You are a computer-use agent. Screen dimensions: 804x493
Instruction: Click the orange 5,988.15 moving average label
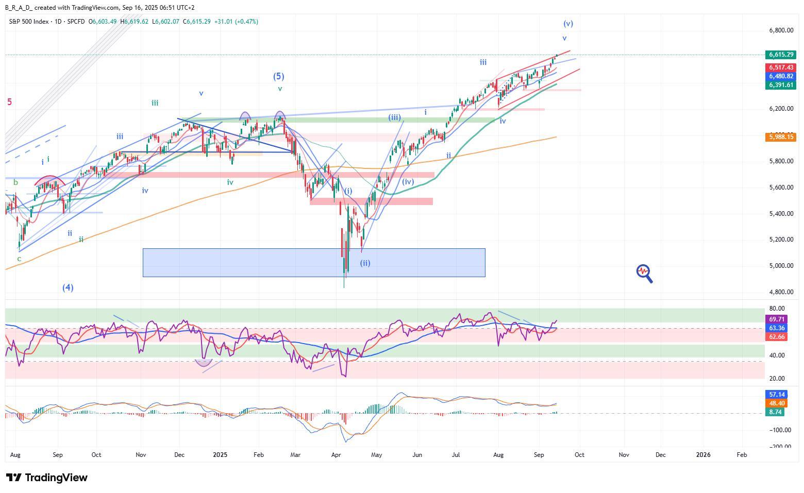781,137
